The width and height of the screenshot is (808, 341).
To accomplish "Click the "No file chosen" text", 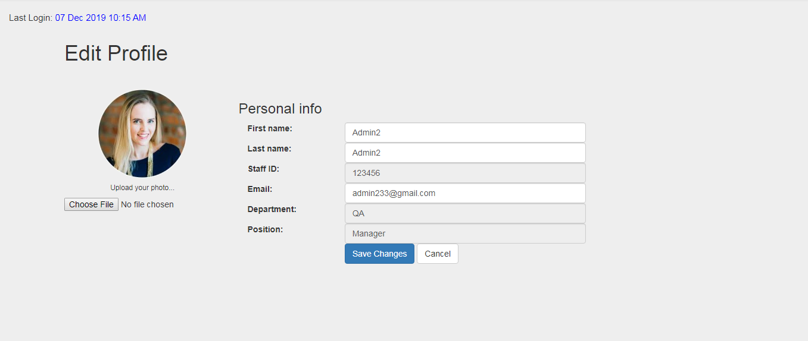I will (147, 204).
